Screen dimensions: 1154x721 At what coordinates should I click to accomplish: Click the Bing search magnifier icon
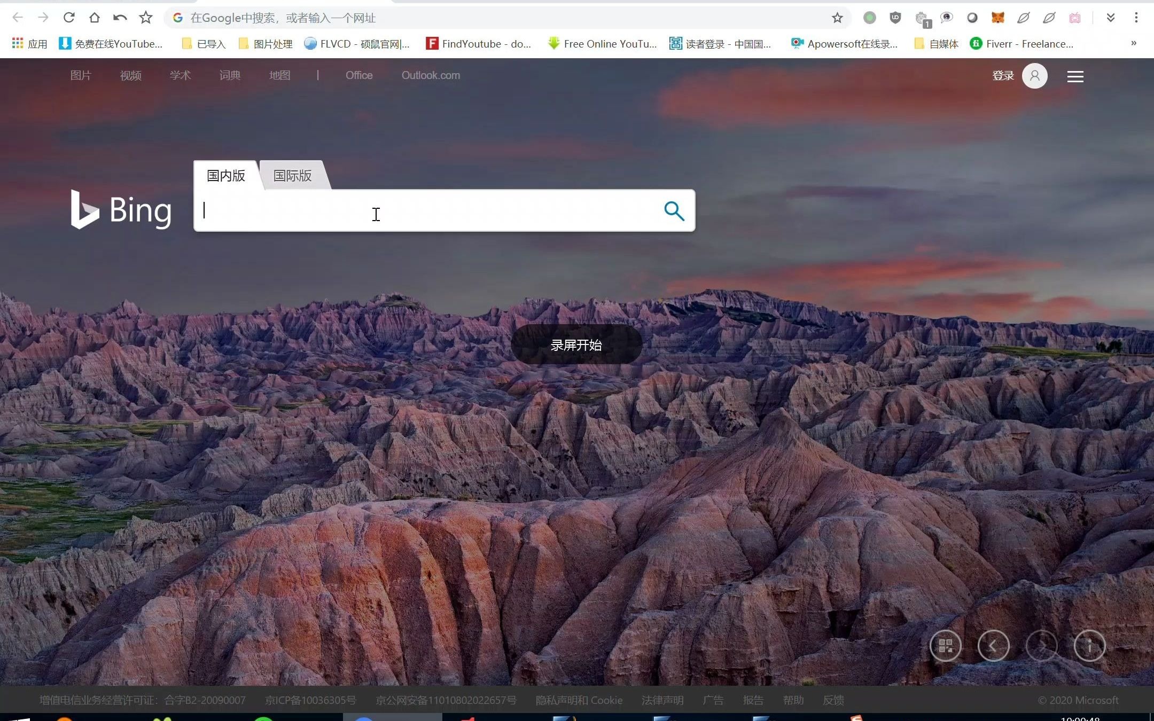(x=674, y=211)
